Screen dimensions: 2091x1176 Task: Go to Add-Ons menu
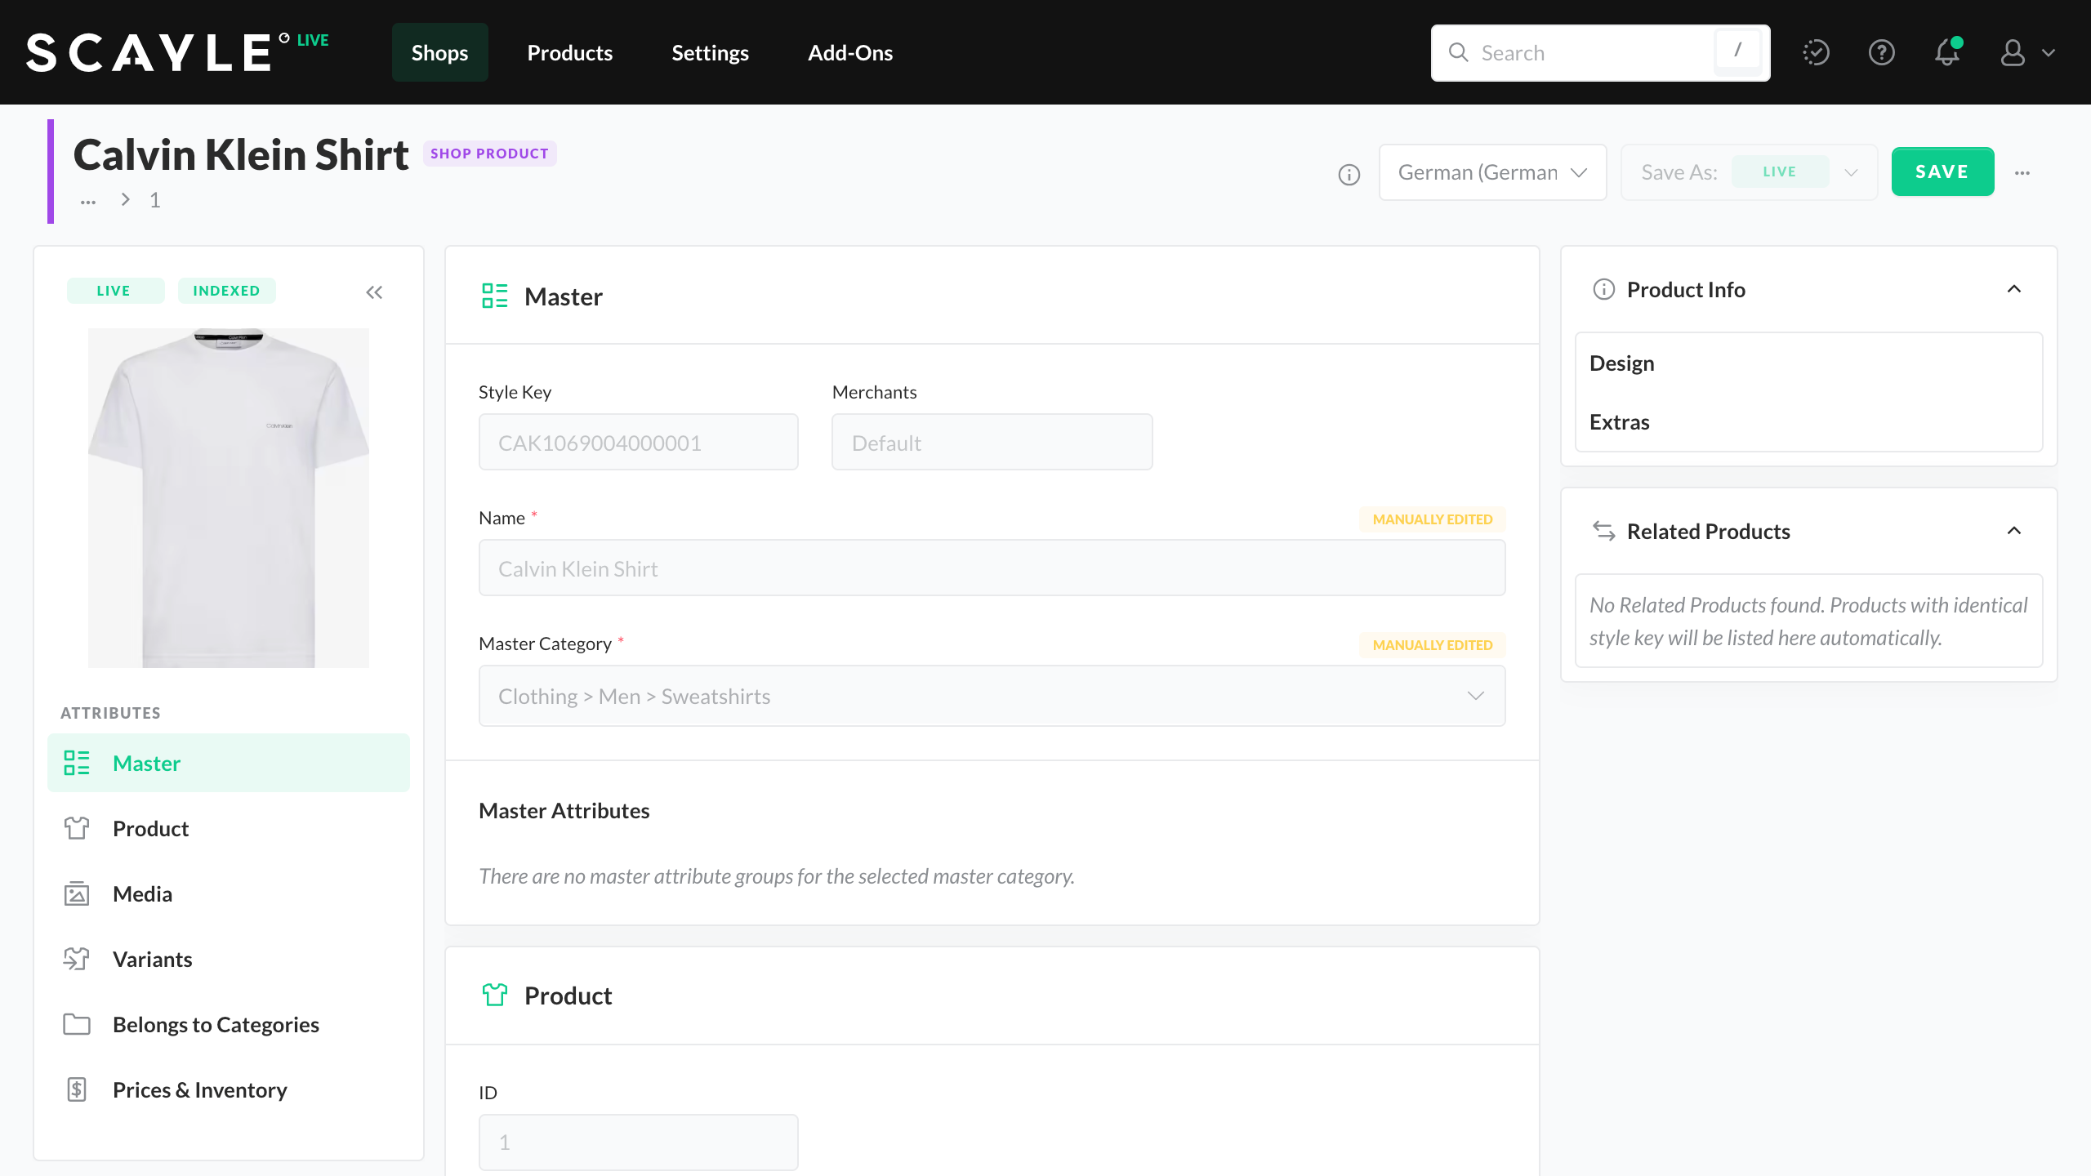(x=849, y=52)
